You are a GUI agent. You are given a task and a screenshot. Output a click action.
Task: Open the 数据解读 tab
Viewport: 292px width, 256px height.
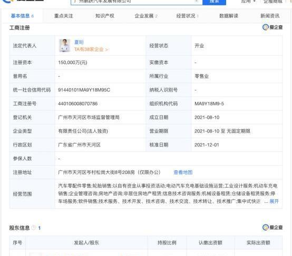click(x=229, y=16)
